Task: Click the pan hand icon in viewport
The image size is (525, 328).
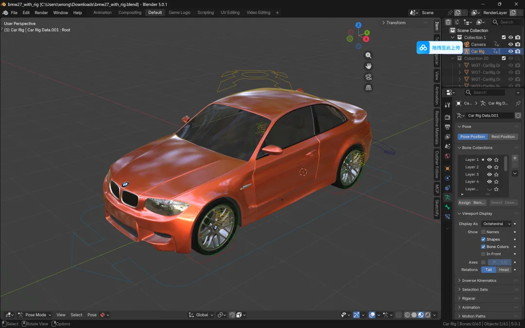Action: point(368,66)
